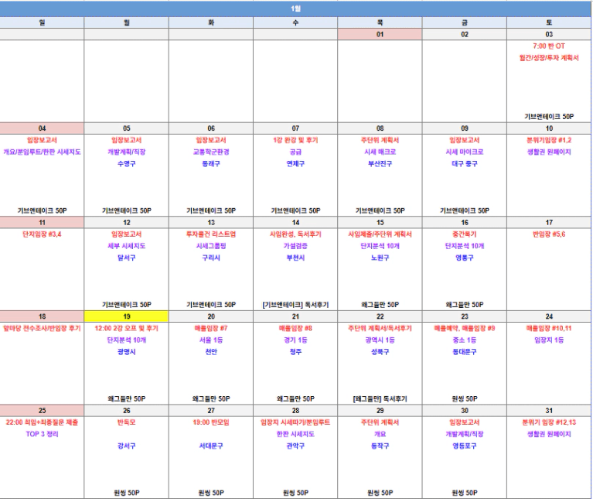Click '단지임장 #3,4' entry
Viewport: 593px width, 499px height.
click(x=42, y=234)
